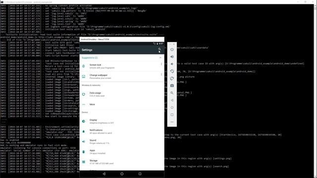This screenshot has width=317, height=178.
Task: Click the Display brightness icon
Action: click(x=84, y=121)
